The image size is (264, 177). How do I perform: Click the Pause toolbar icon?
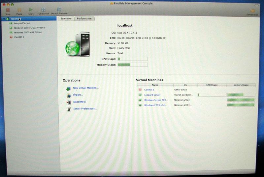(19, 10)
